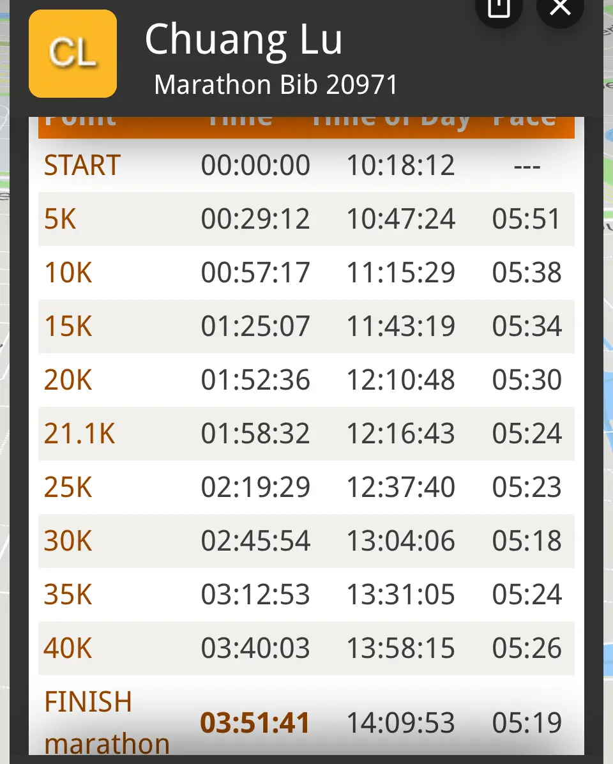Click the bold finish time 03:51:41
The height and width of the screenshot is (764, 613).
point(255,724)
